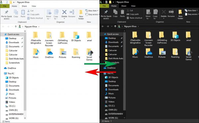This screenshot has height=123, width=199.
Task: Click Forward arrow in dark window
Action: [107, 27]
